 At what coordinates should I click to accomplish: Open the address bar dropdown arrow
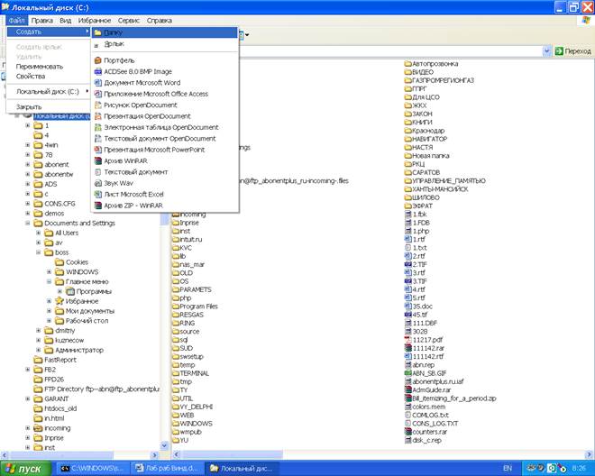[547, 50]
